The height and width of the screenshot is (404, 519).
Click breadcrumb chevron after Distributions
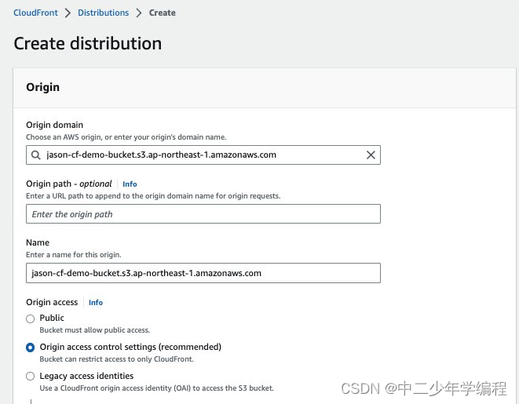[x=139, y=13]
